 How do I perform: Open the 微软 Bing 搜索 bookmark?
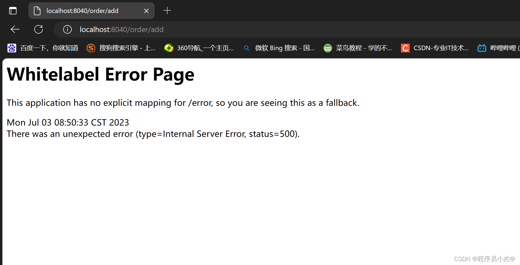285,48
